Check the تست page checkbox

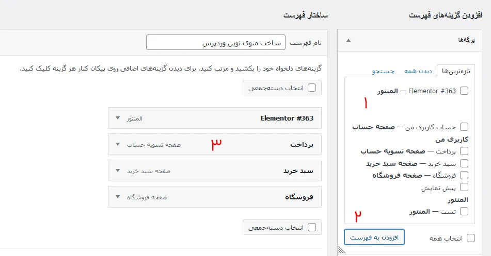pos(464,212)
